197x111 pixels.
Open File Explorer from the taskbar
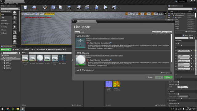(x=18, y=109)
